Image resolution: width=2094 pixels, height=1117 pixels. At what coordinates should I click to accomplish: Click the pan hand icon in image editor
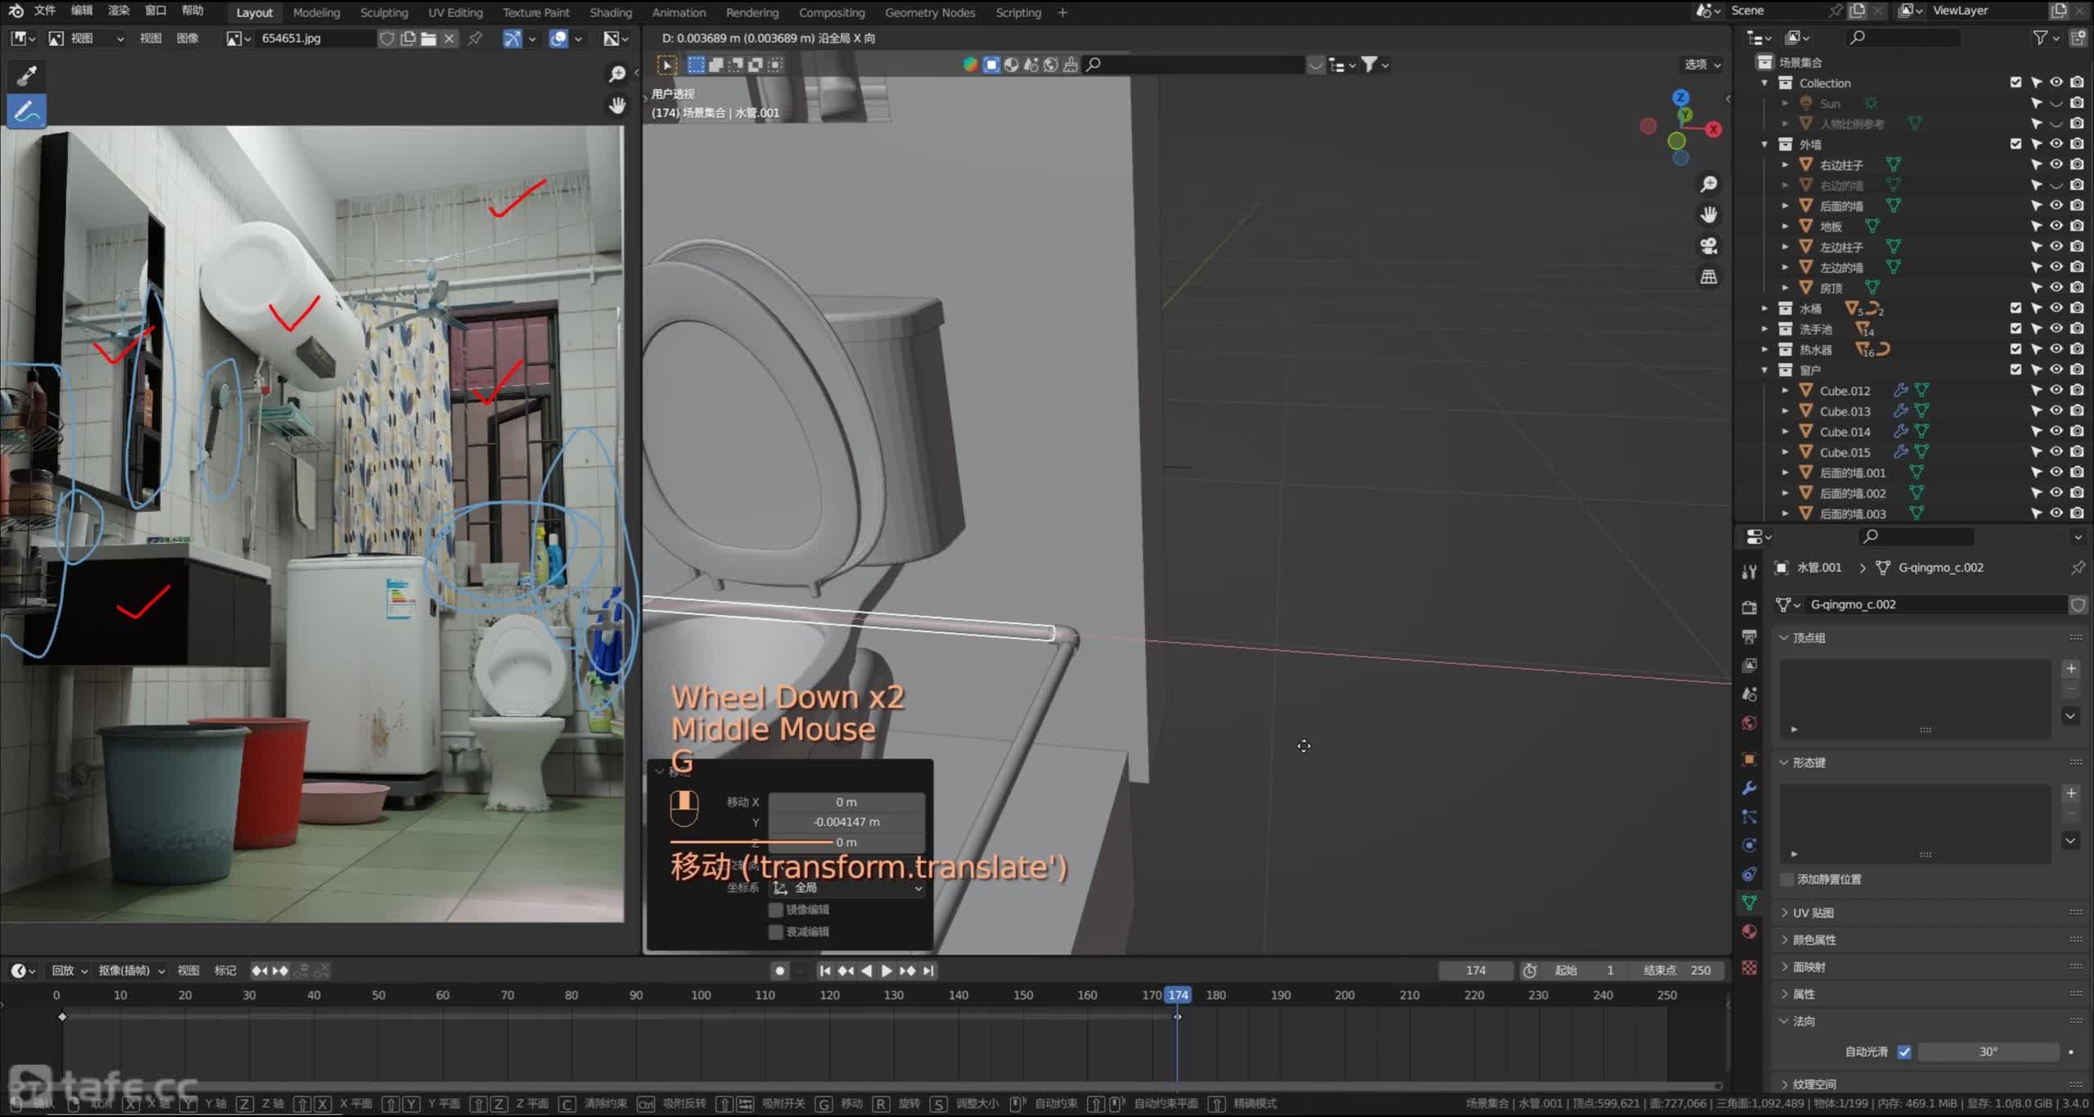coord(618,105)
